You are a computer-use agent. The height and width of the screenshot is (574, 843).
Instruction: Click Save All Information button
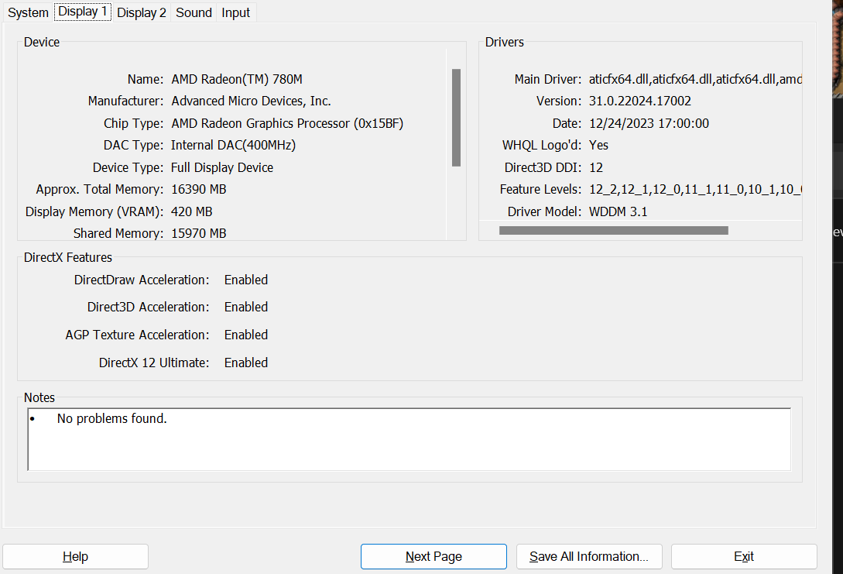(x=588, y=556)
